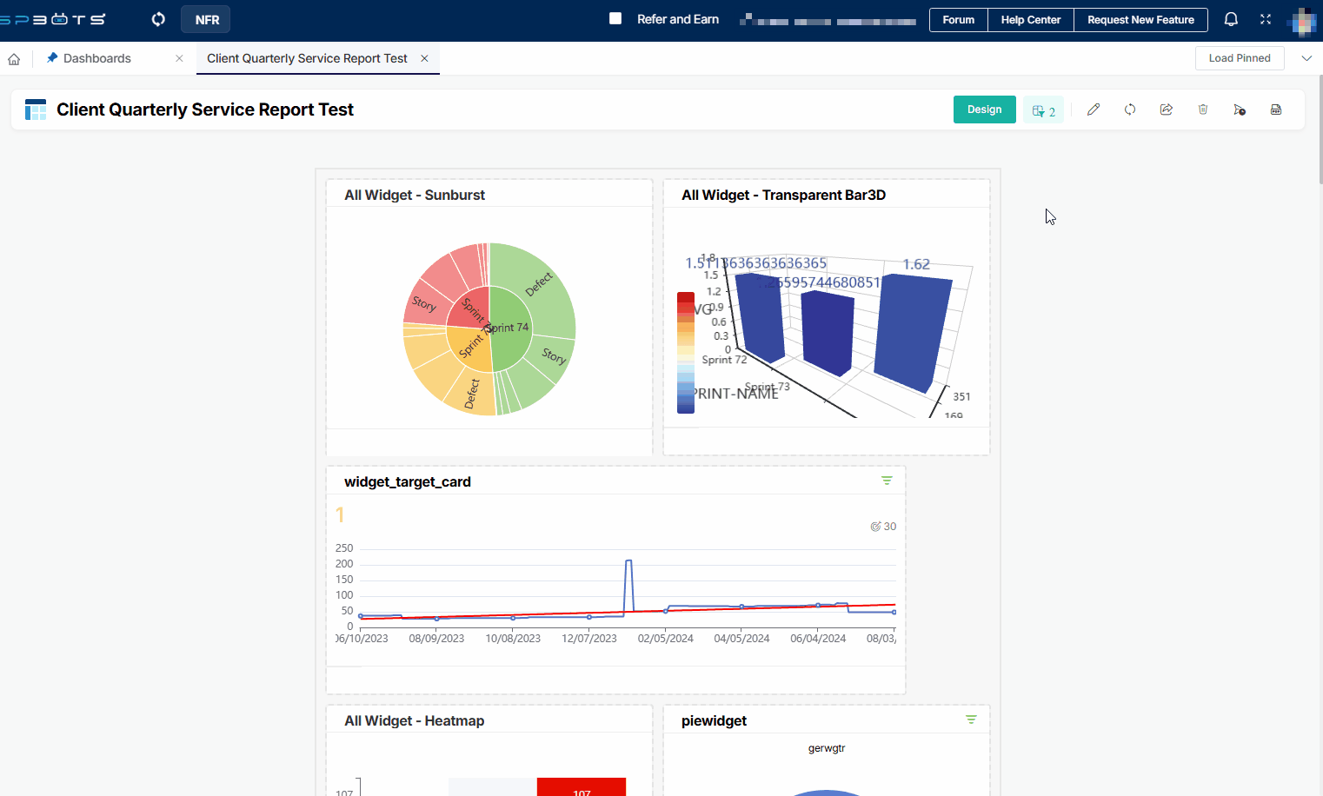Open the Home icon beside the tab bar
The width and height of the screenshot is (1323, 796).
[x=14, y=57]
